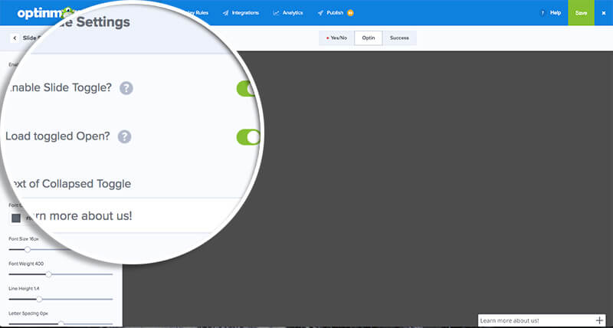Go back using the left chevron
Image resolution: width=613 pixels, height=328 pixels.
coord(15,38)
